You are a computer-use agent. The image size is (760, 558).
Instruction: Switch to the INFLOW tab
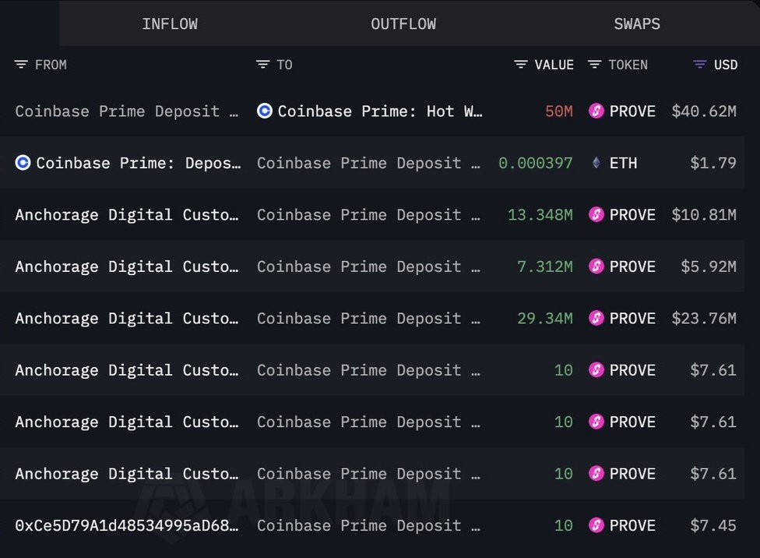(x=170, y=23)
